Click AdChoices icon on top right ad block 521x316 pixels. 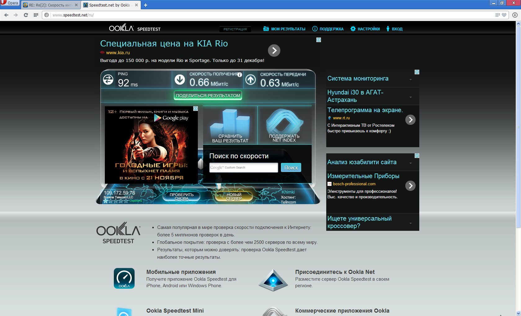417,72
